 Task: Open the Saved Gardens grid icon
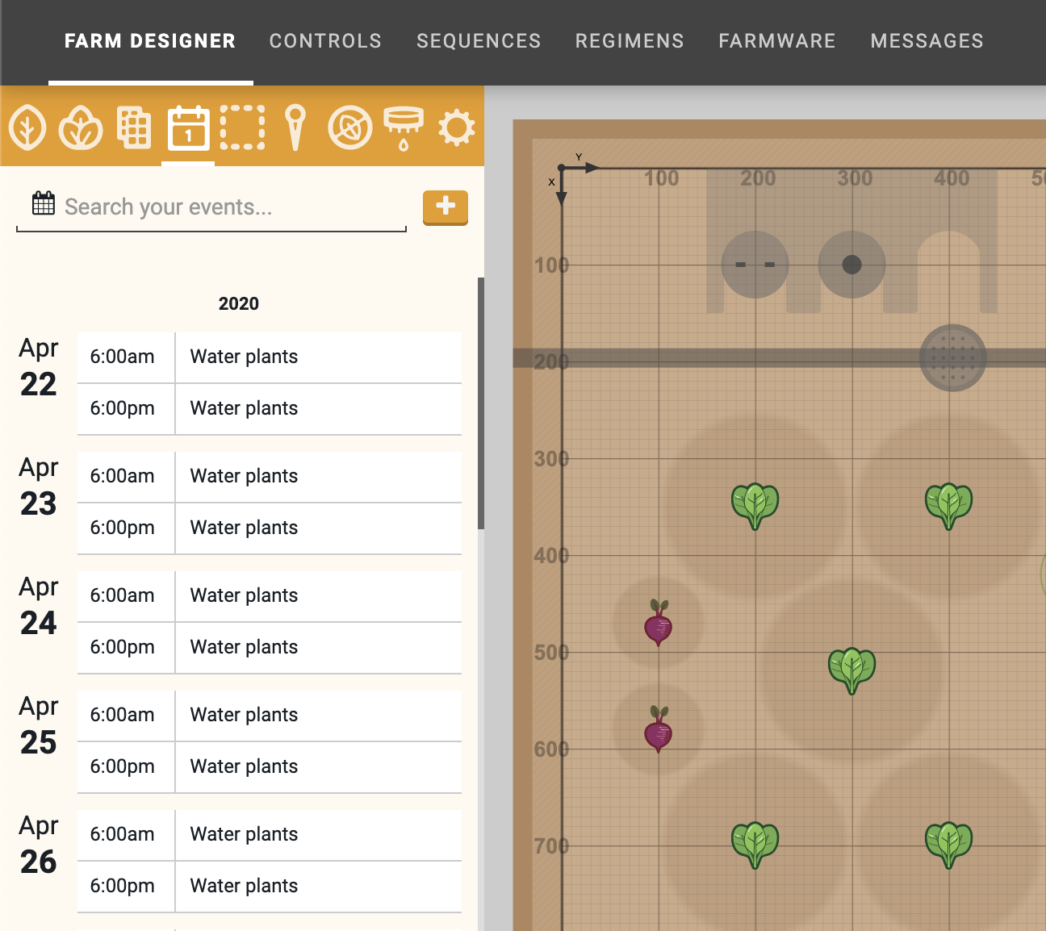coord(134,127)
